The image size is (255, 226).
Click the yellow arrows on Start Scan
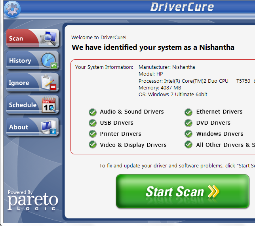tap(214, 192)
